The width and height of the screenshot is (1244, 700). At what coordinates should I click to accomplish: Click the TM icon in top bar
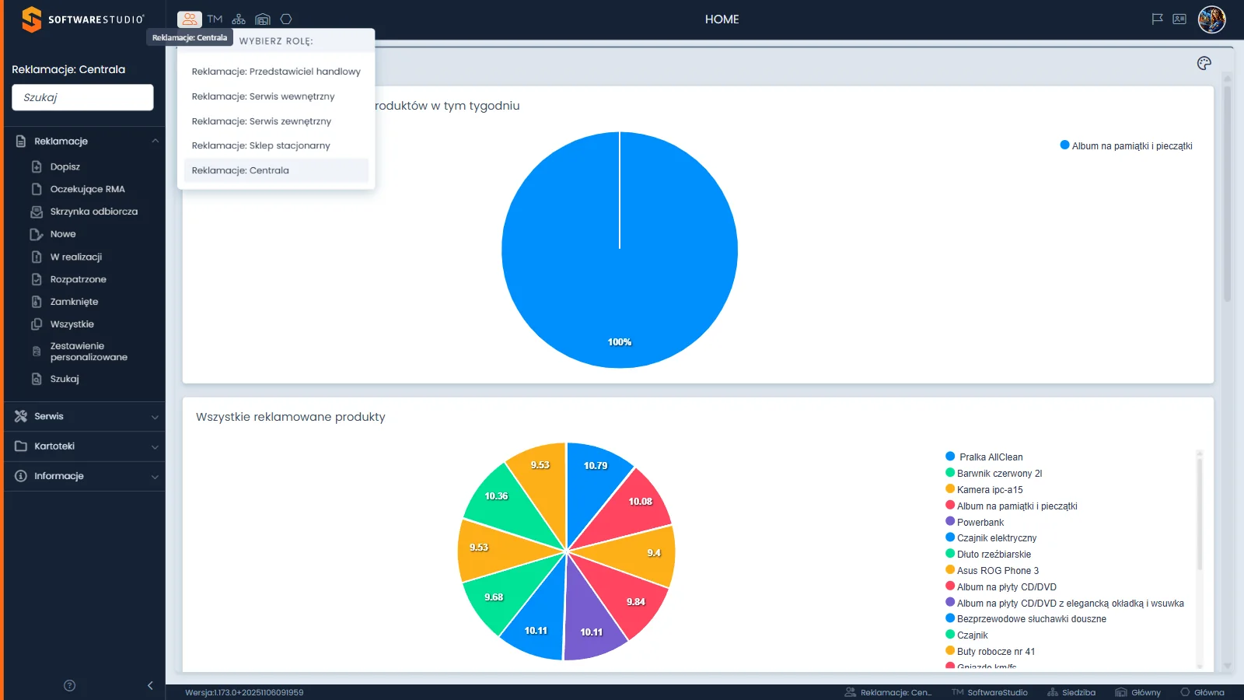point(215,19)
